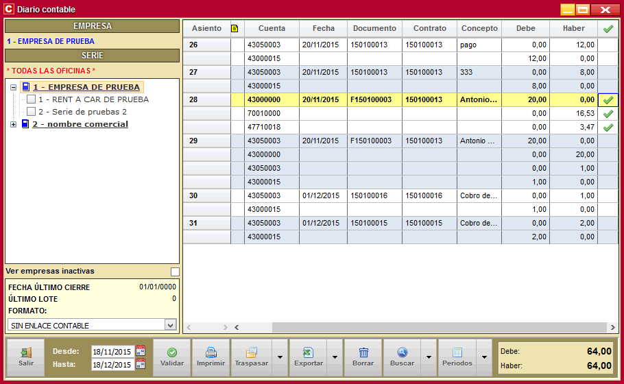Click the Validar green check icon
Screen dimensions: 624x384
point(171,352)
